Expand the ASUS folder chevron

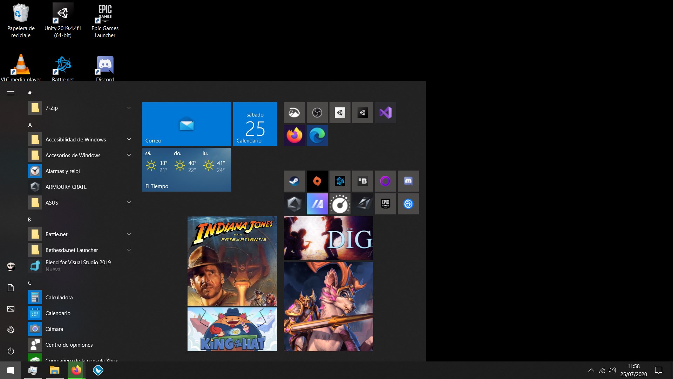click(129, 202)
